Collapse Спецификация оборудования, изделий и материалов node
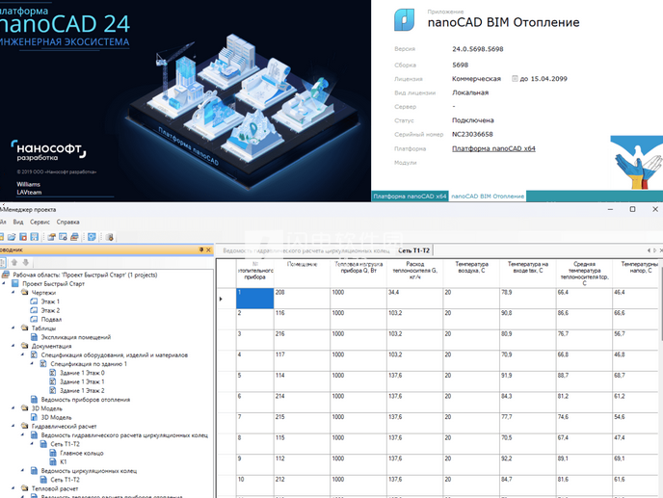 [x=23, y=354]
